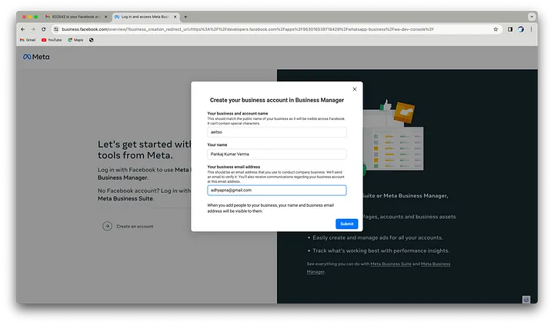Screen dimensions: 554x325
Task: Open the globe bookmark icon
Action: [91, 40]
